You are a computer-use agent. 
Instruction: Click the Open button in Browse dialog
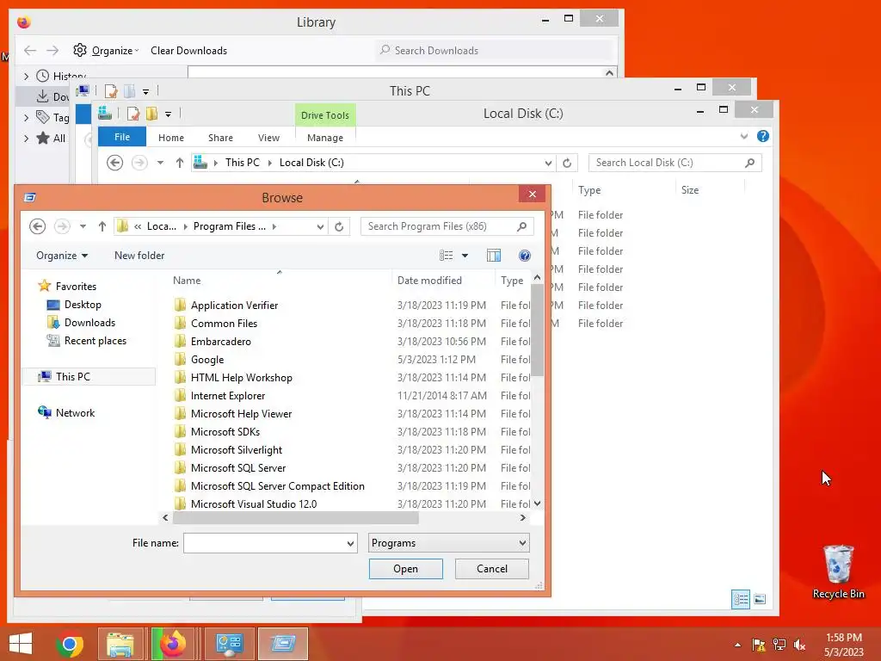406,569
